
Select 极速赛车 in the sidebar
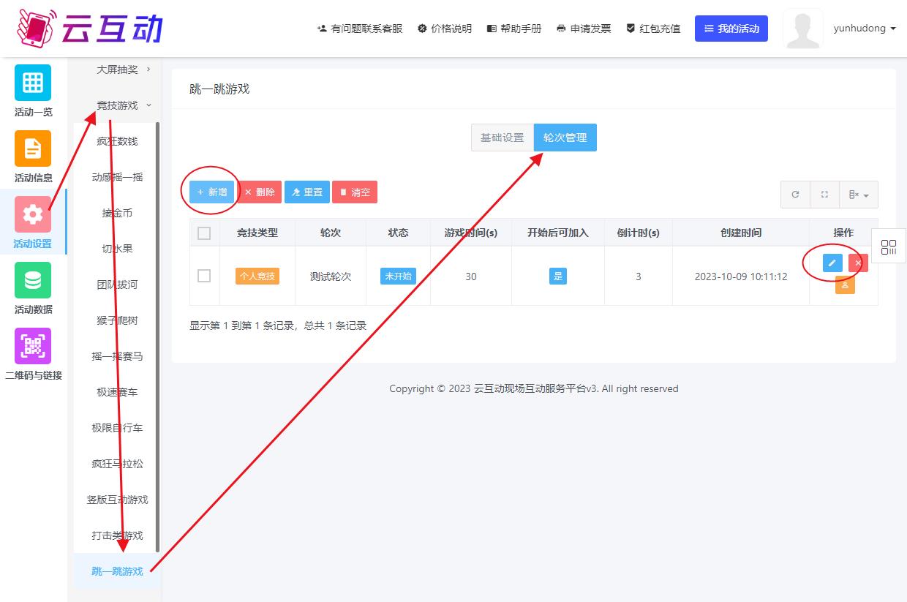(x=117, y=392)
